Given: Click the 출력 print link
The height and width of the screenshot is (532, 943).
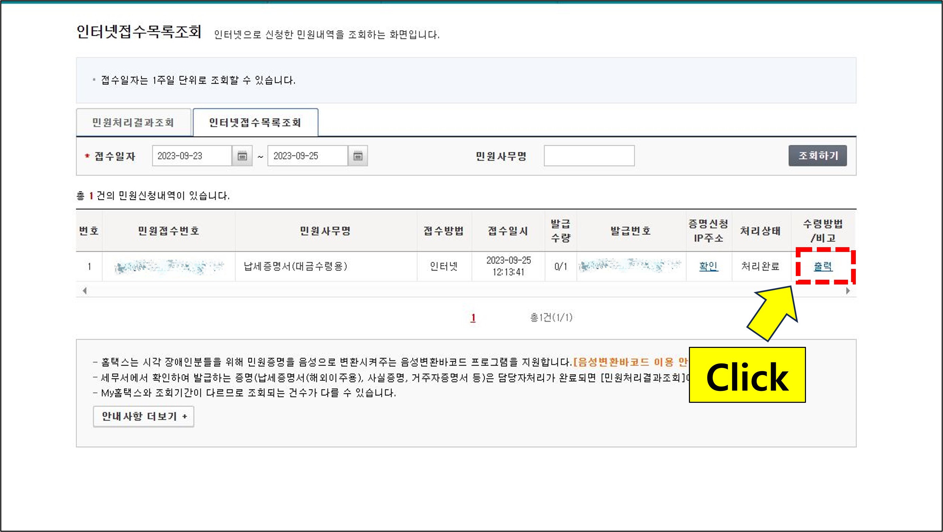Looking at the screenshot, I should (823, 267).
